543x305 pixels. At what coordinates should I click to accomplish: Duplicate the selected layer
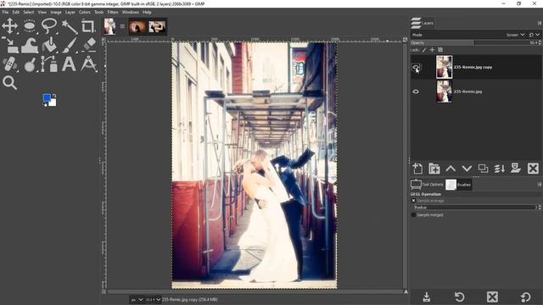coord(483,169)
